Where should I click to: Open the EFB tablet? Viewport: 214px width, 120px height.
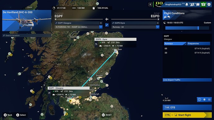click(x=187, y=107)
